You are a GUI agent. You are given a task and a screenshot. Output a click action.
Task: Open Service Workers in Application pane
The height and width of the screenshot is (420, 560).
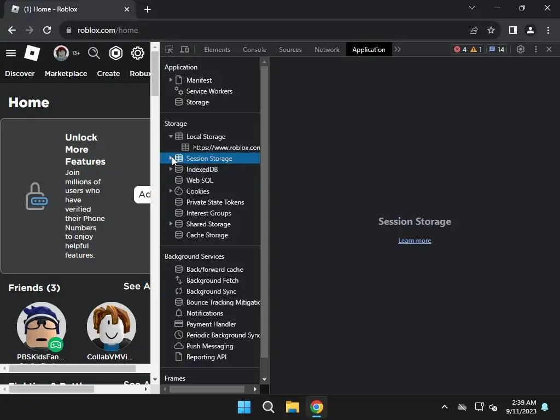coord(209,91)
